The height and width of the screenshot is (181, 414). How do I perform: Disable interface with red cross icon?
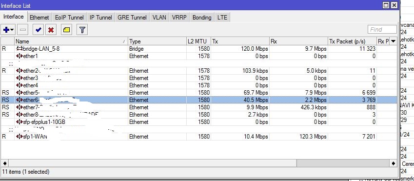[51, 30]
